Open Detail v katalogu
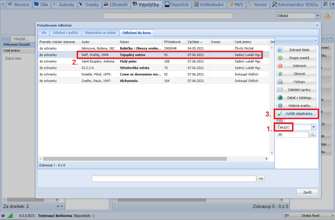Screen dimensions: 335x220 pos(296,98)
